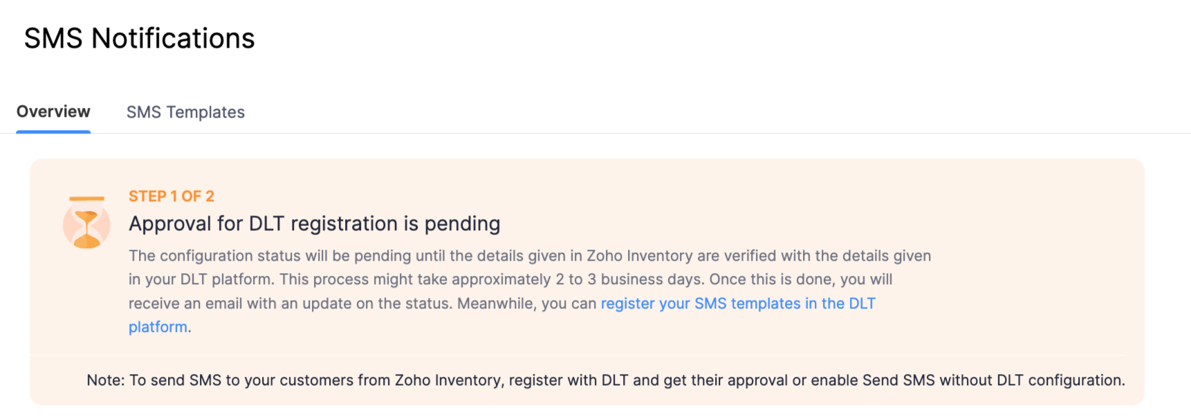Click the blue underline beneath the Overview tab
This screenshot has height=419, width=1191.
click(x=53, y=131)
